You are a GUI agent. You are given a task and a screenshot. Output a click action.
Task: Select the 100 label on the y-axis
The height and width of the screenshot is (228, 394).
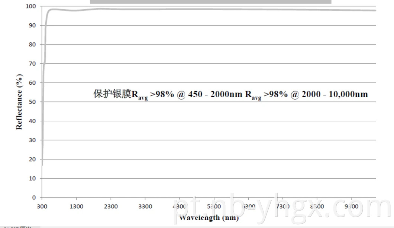31,6
